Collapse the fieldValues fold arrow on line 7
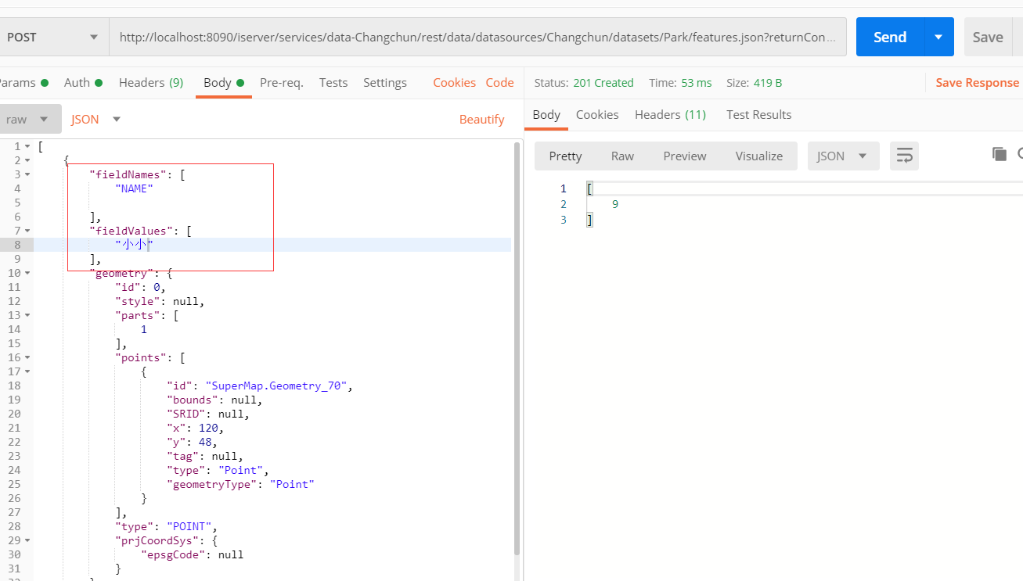Viewport: 1023px width, 581px height. (28, 231)
